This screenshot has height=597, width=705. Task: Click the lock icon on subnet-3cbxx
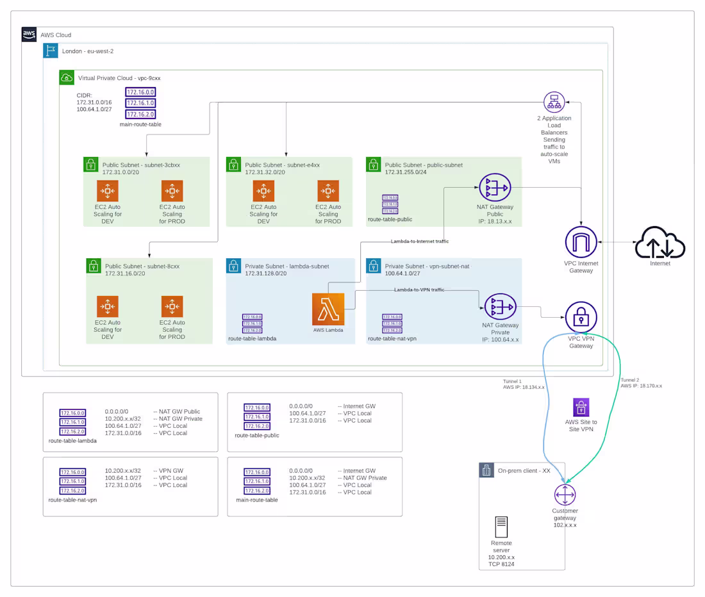(x=90, y=165)
